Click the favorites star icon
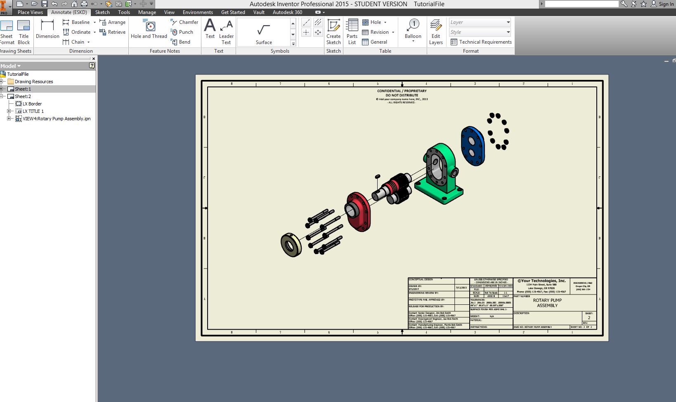This screenshot has height=402, width=676. (643, 4)
